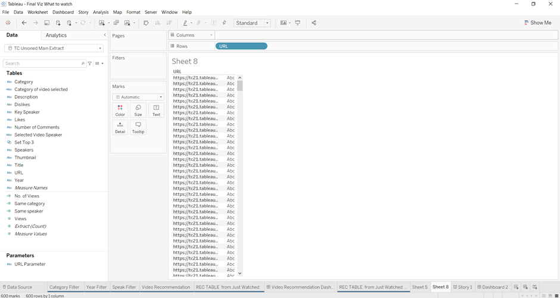Image resolution: width=560 pixels, height=298 pixels.
Task: Click the Show Mark Labels icon
Action: click(213, 23)
